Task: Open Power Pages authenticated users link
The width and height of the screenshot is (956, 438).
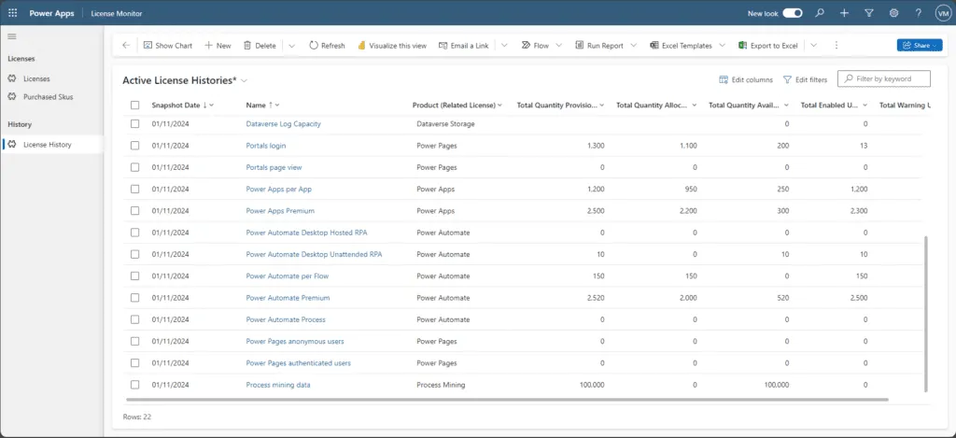Action: point(299,363)
